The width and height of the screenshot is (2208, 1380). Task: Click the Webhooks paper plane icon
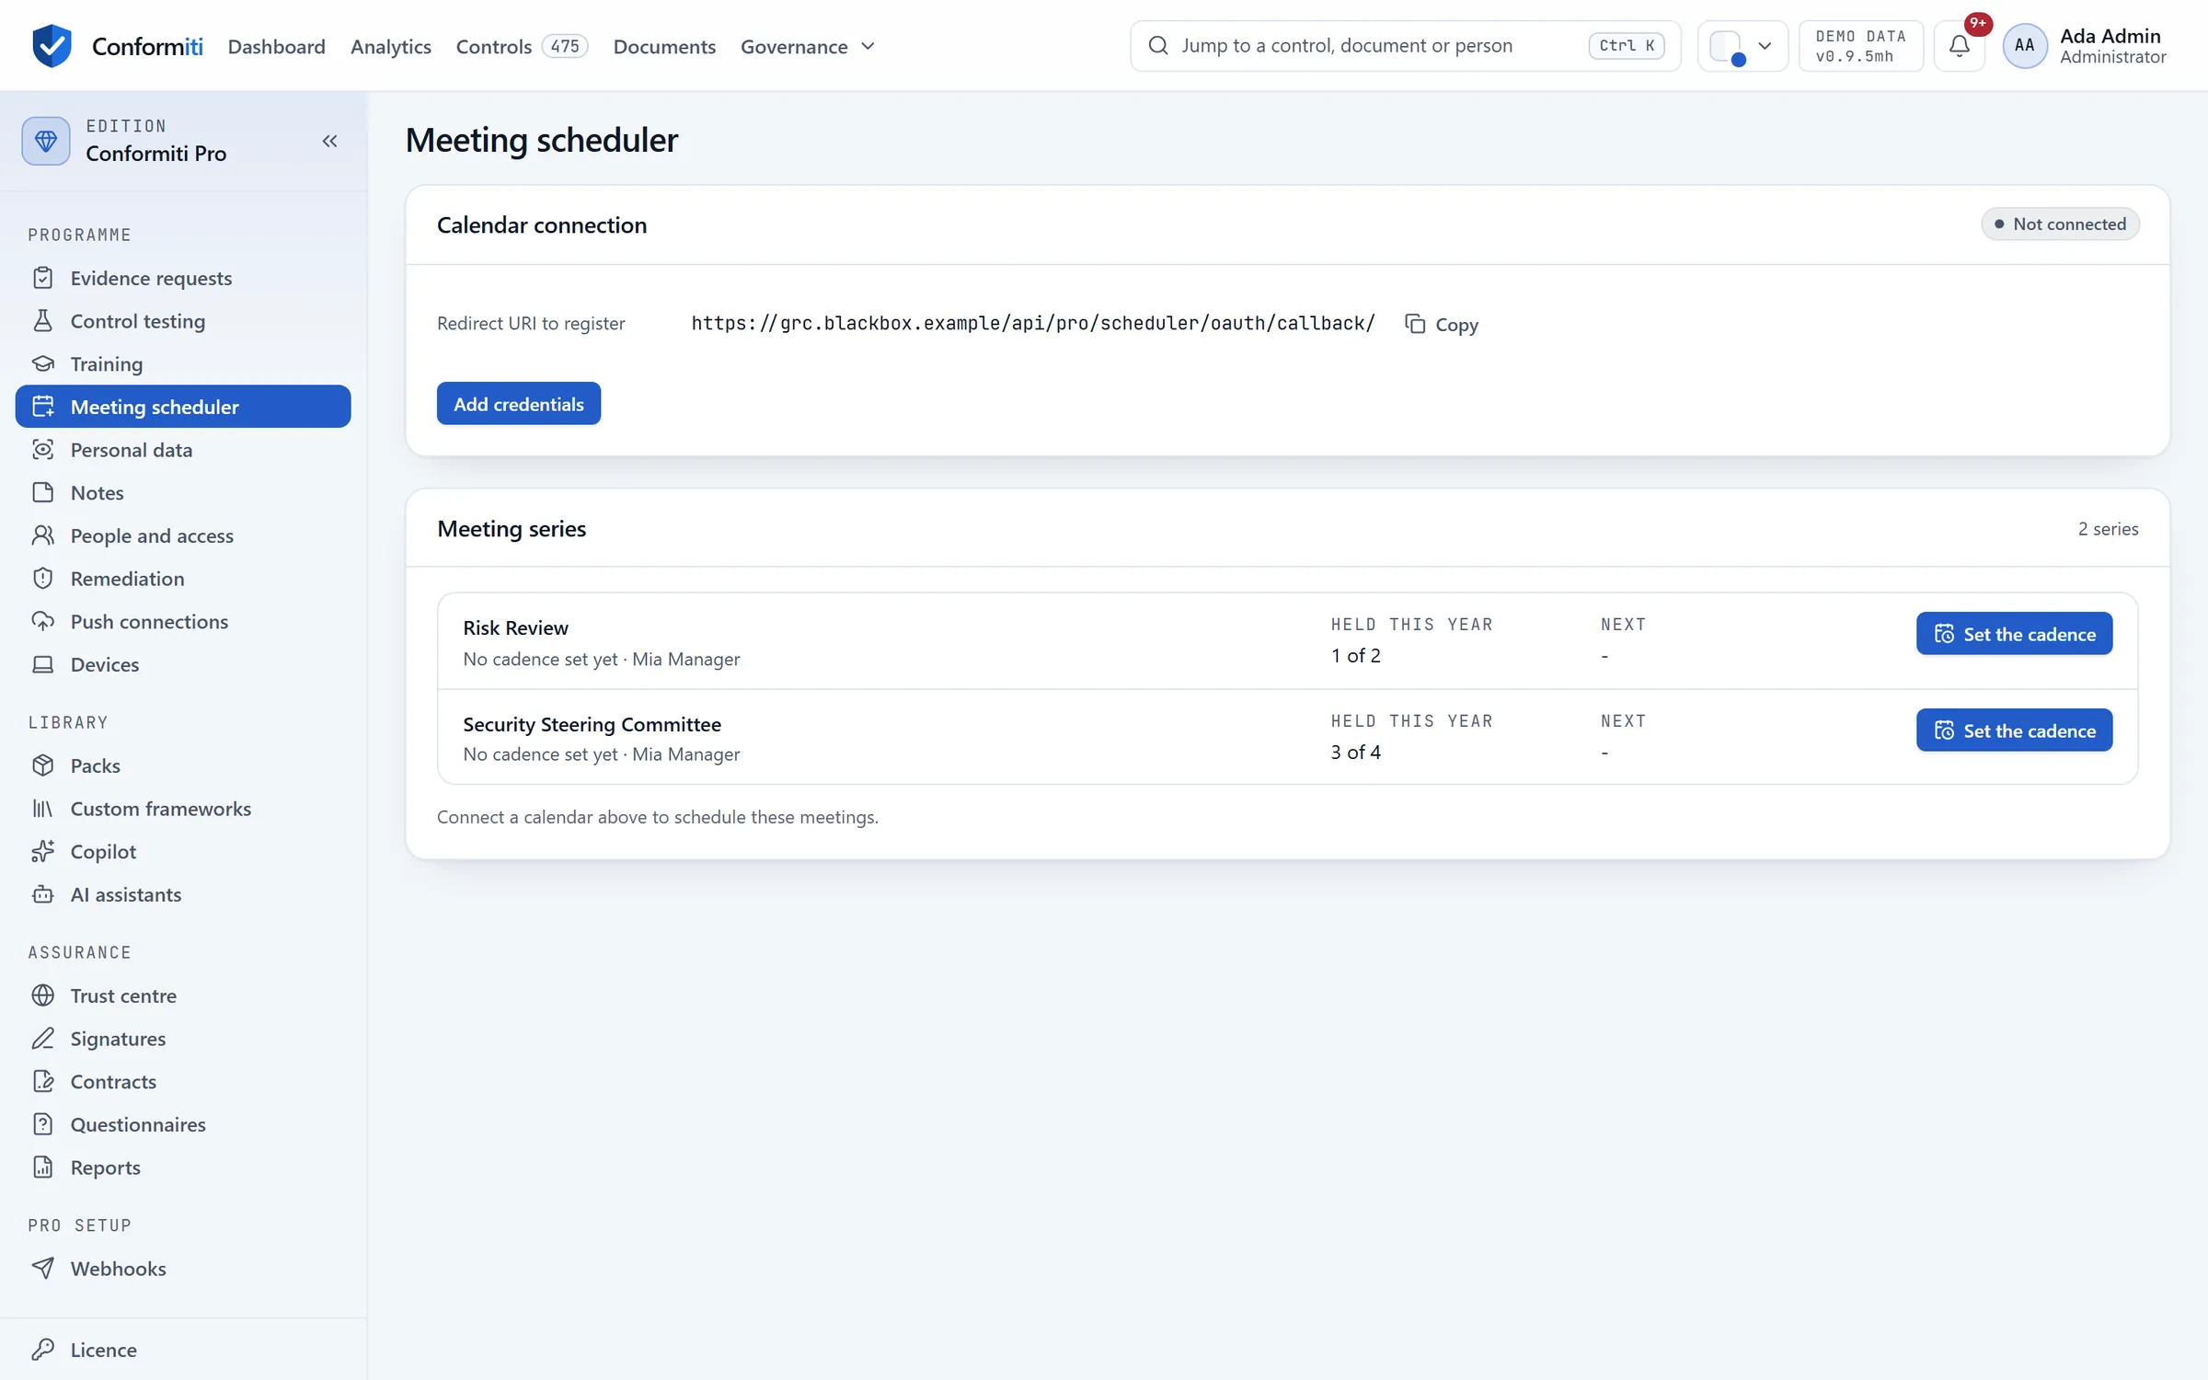tap(42, 1269)
